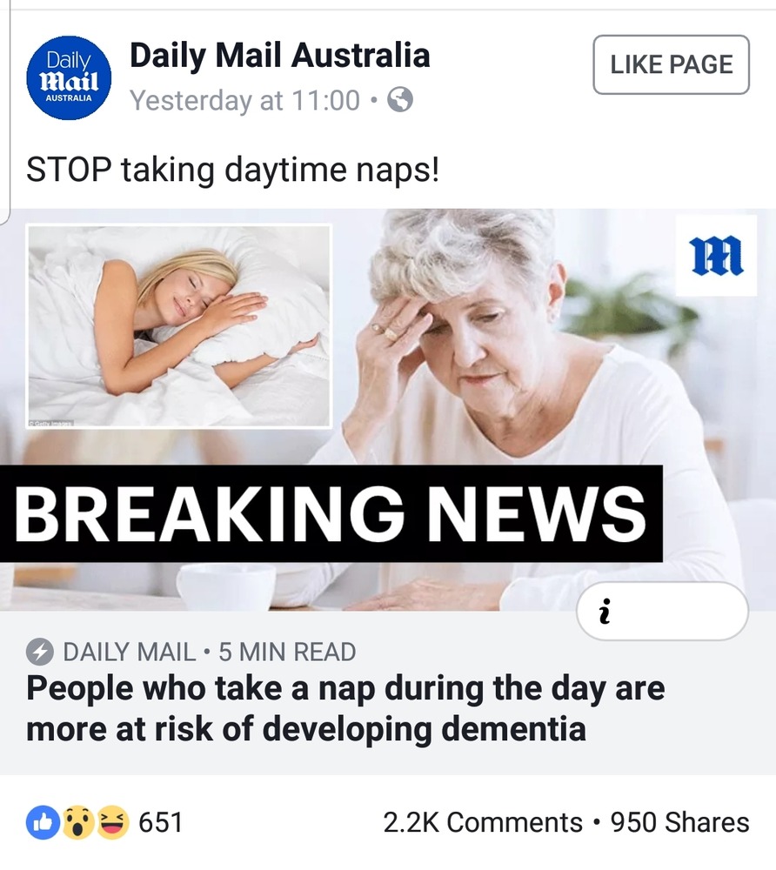Open the 651 reactions count
This screenshot has height=870, width=776.
coord(160,822)
